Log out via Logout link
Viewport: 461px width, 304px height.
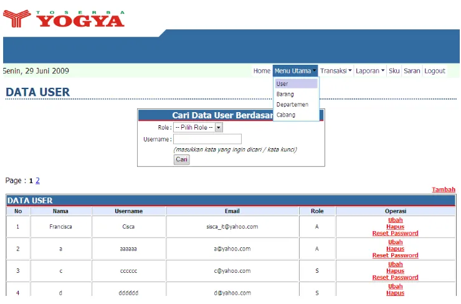pos(435,71)
